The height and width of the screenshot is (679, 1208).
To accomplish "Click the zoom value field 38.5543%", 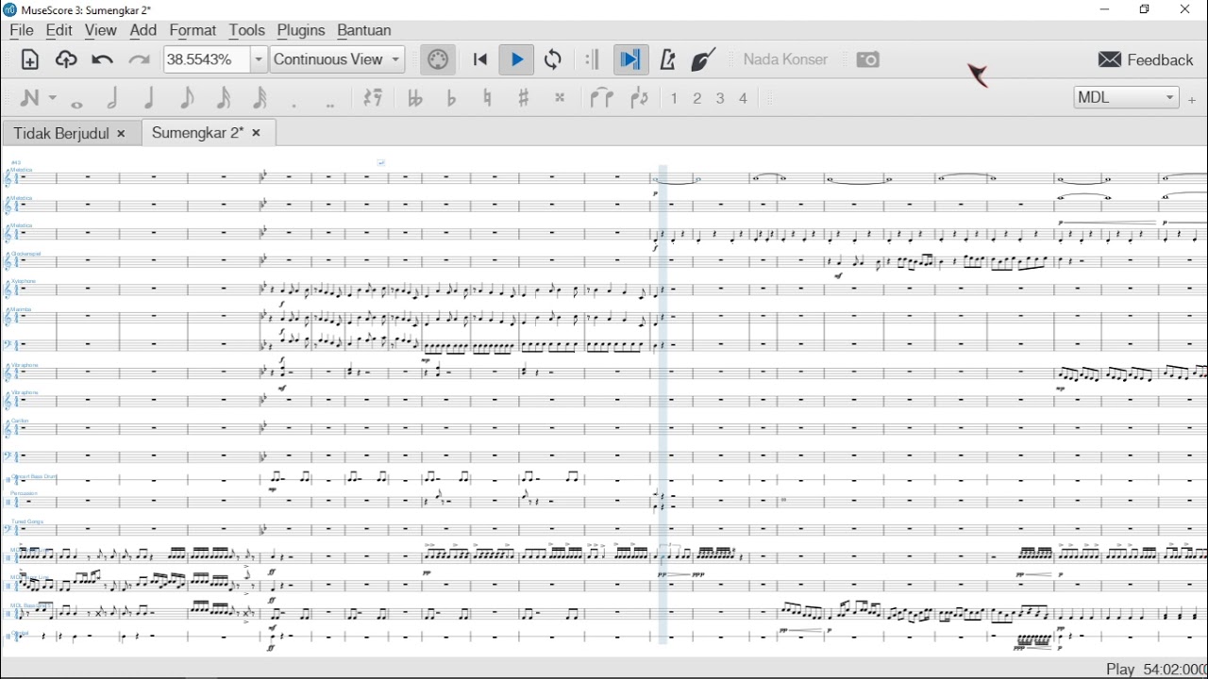I will 206,59.
